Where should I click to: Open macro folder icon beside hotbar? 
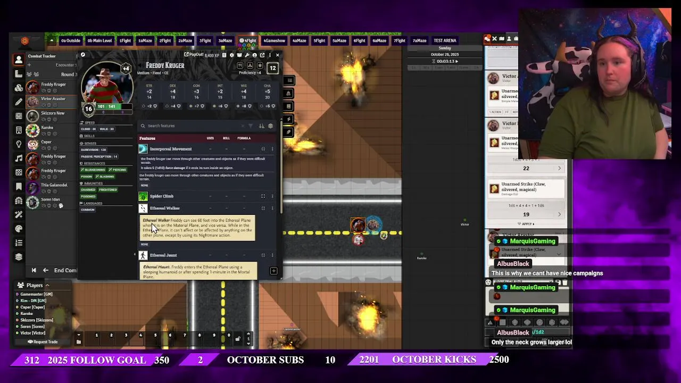pos(78,342)
